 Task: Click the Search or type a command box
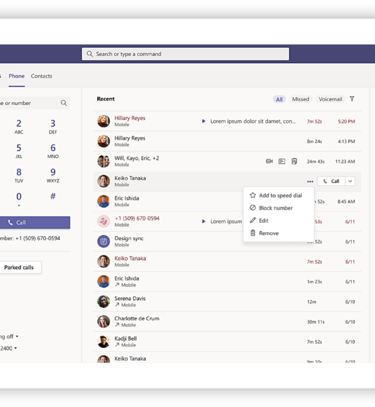(186, 54)
